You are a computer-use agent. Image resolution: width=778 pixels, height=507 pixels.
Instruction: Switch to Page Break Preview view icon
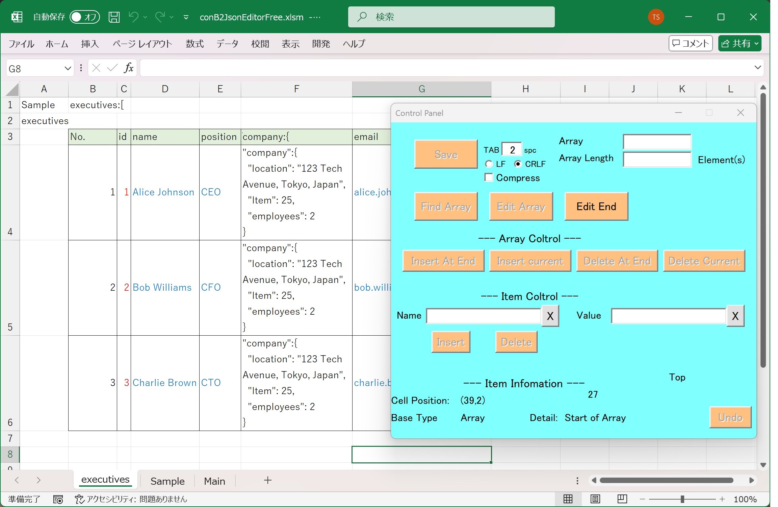(x=622, y=499)
